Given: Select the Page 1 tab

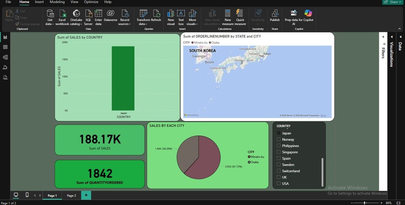Looking at the screenshot, I should (x=52, y=196).
